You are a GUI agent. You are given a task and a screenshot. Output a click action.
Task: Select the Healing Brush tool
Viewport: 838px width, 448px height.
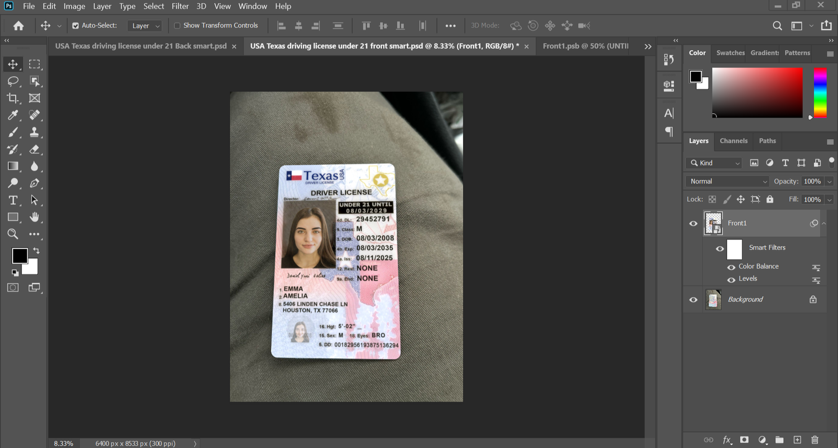(x=35, y=115)
